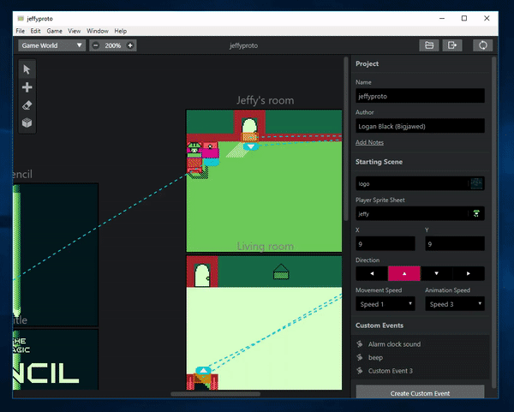
Task: Select the arrow Select tool
Action: click(27, 69)
